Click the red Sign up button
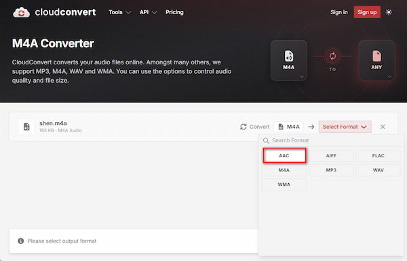This screenshot has width=407, height=261. pyautogui.click(x=367, y=12)
